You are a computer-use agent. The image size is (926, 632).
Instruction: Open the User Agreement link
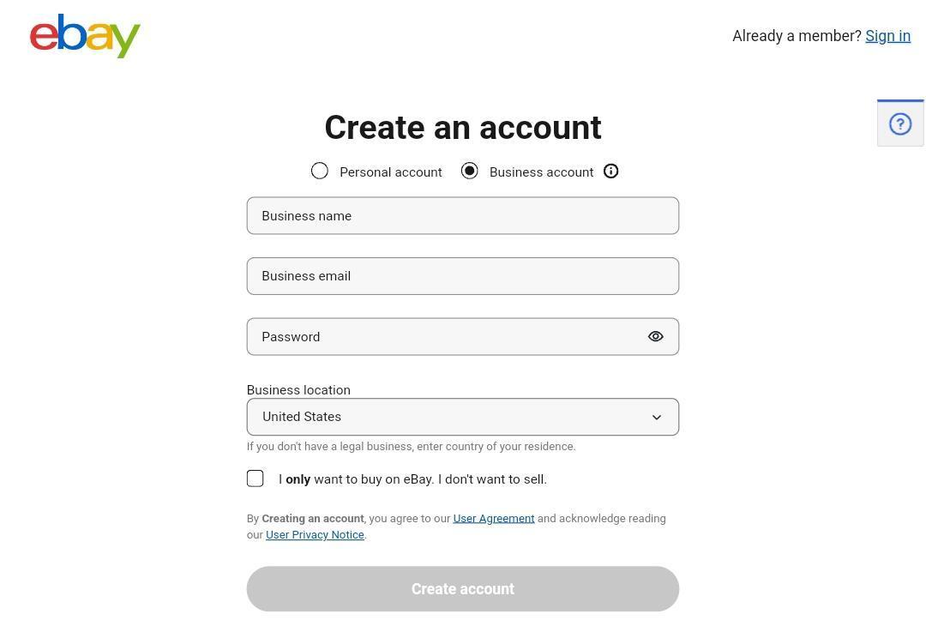pos(493,519)
